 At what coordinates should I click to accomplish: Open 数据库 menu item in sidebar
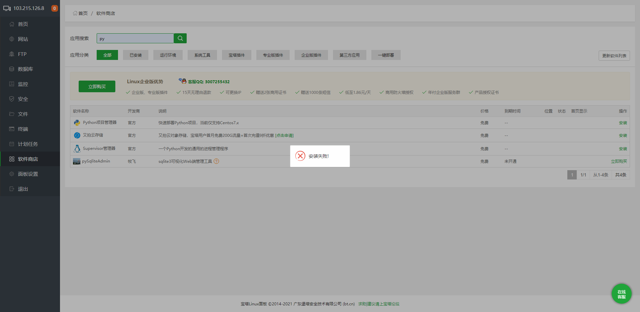point(30,69)
